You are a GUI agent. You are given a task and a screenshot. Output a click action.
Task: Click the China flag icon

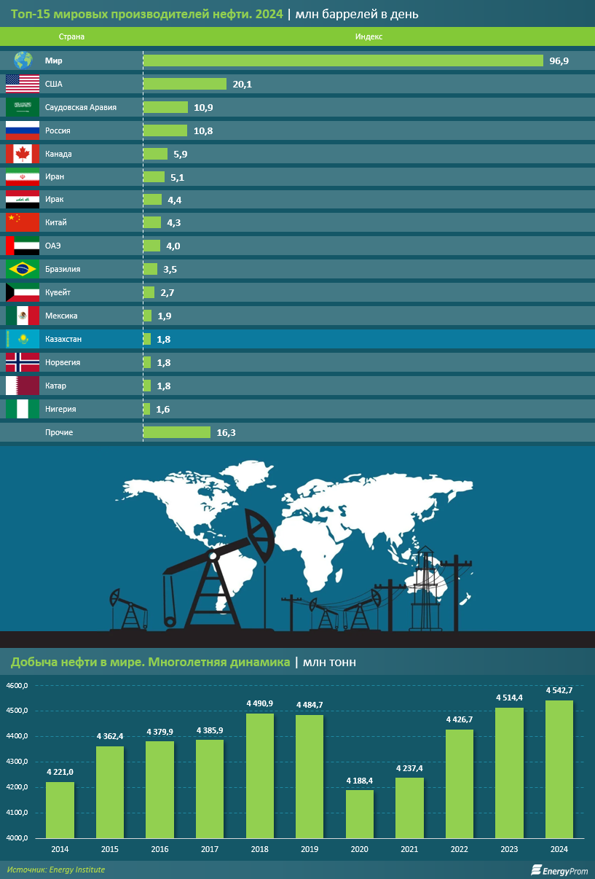coord(23,222)
